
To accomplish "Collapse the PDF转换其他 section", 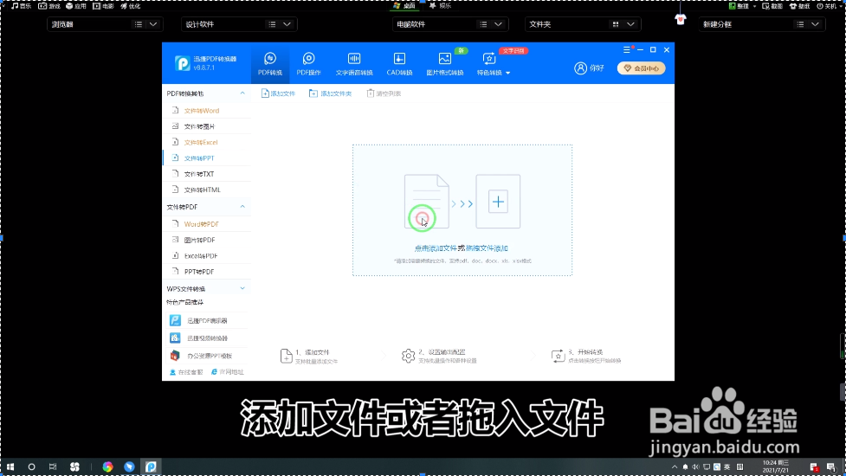I will pos(242,93).
